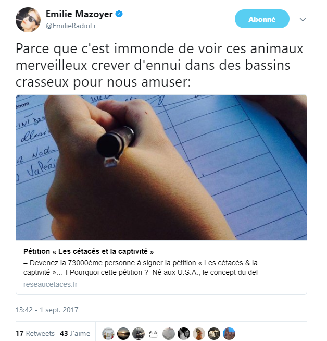Viewport: 327px width, 341px height.
Task: View the 43 J'aime likes list
Action: tap(75, 333)
